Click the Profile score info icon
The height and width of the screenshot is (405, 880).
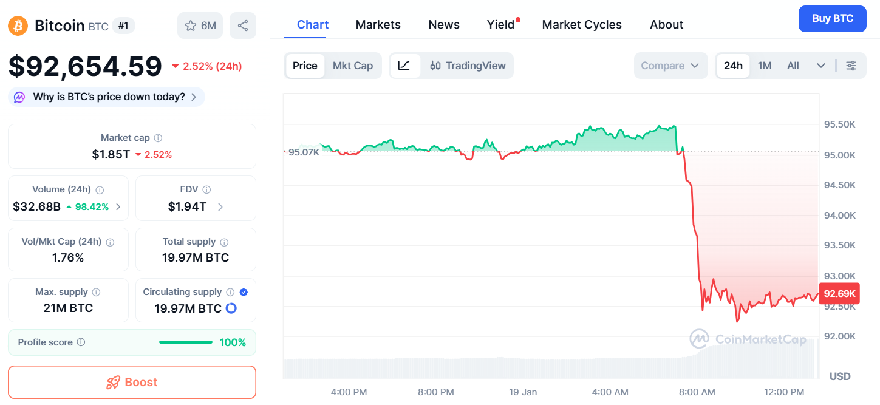coord(81,342)
